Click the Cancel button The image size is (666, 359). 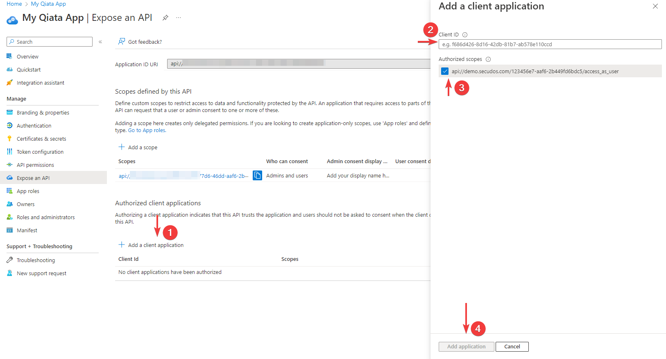512,347
